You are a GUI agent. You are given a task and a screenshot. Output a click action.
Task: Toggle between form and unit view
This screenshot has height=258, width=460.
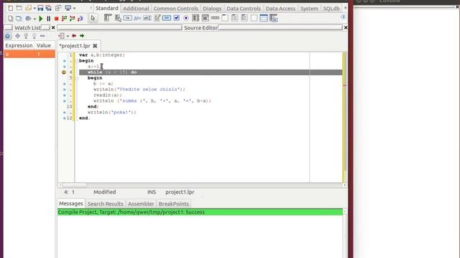pyautogui.click(x=58, y=8)
